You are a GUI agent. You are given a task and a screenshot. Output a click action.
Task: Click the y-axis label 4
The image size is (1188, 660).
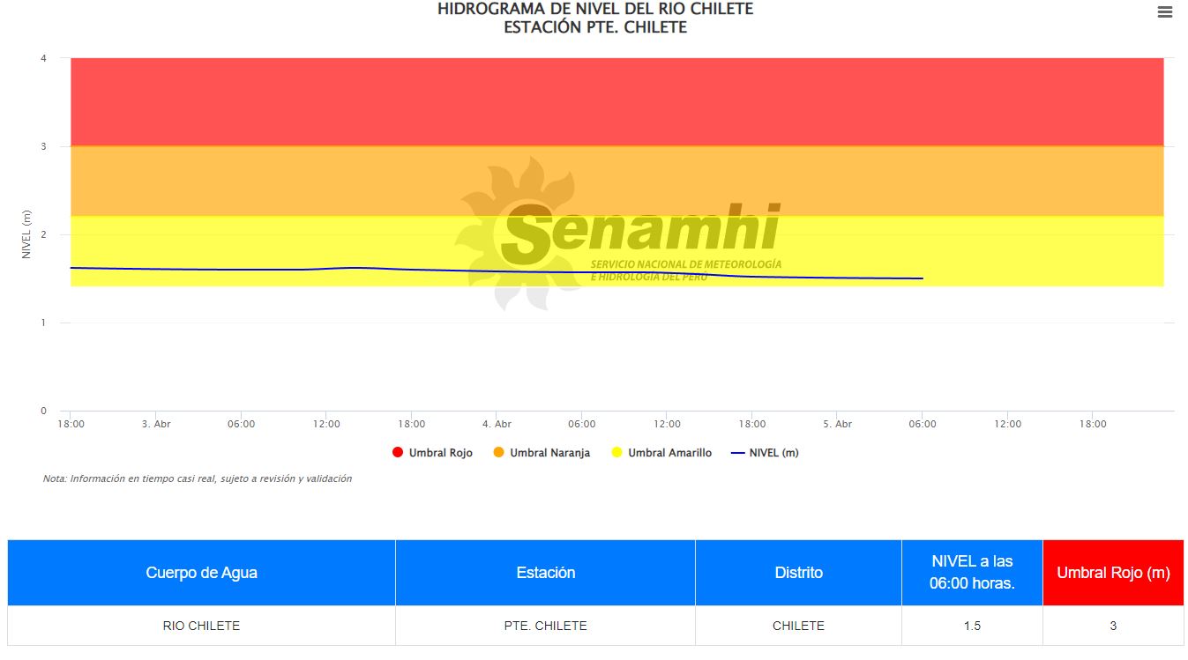(x=43, y=58)
